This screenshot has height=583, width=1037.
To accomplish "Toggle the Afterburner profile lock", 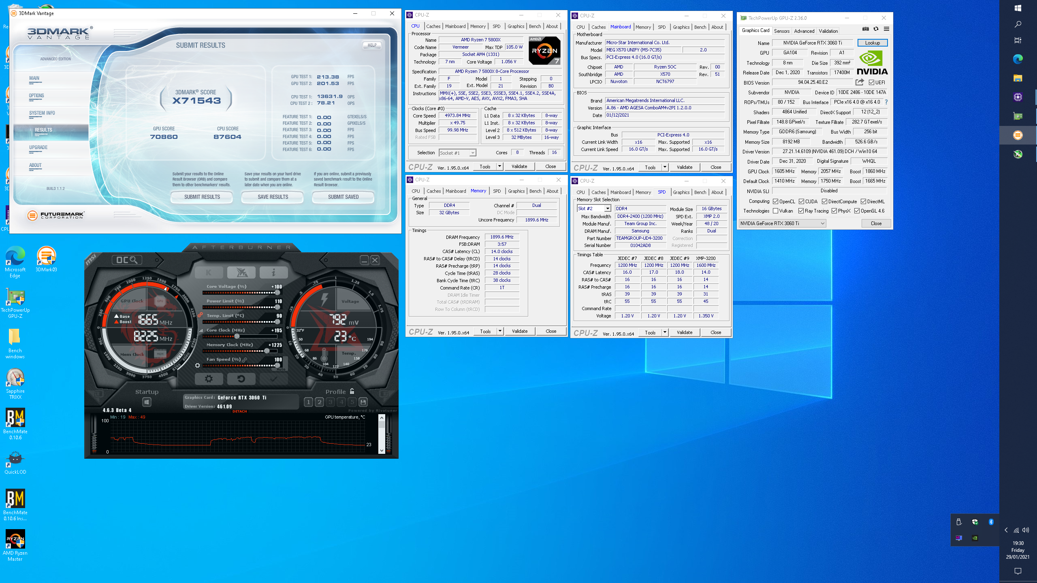I will [x=352, y=392].
